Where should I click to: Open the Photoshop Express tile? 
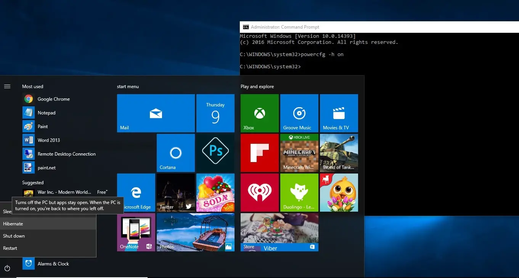pos(215,153)
